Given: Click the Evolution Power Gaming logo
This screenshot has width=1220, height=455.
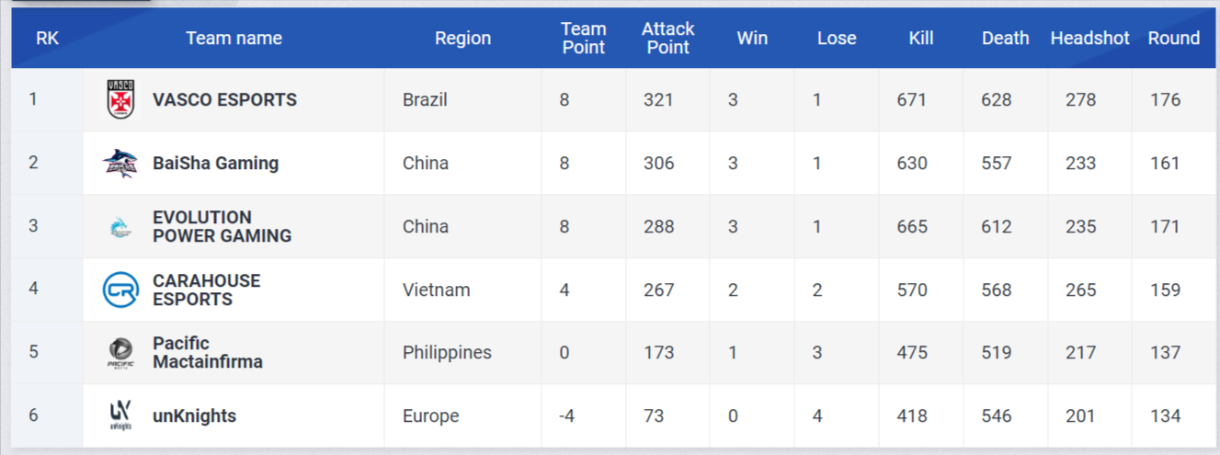Looking at the screenshot, I should click(x=120, y=227).
